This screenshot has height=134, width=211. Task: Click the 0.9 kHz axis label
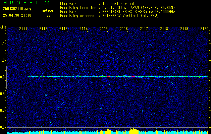3,77
